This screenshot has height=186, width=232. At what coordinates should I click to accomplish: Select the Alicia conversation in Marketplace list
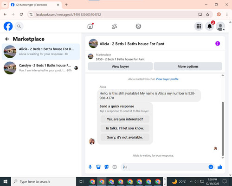point(41,52)
